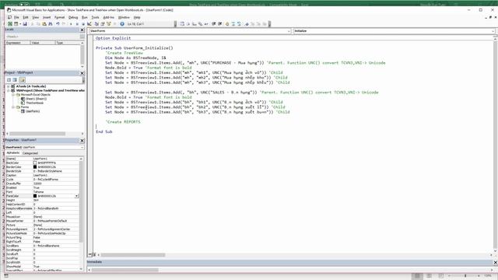Toggle Design Mode in the toolbar

click(x=89, y=24)
